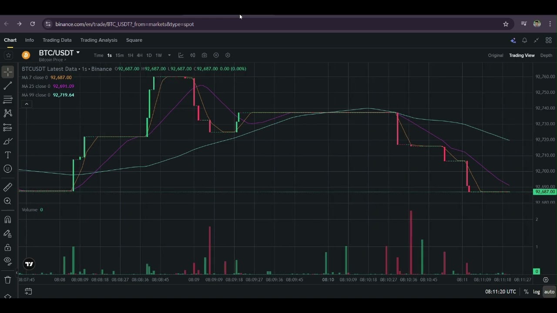Select the Text annotation tool
557x313 pixels.
tap(8, 155)
